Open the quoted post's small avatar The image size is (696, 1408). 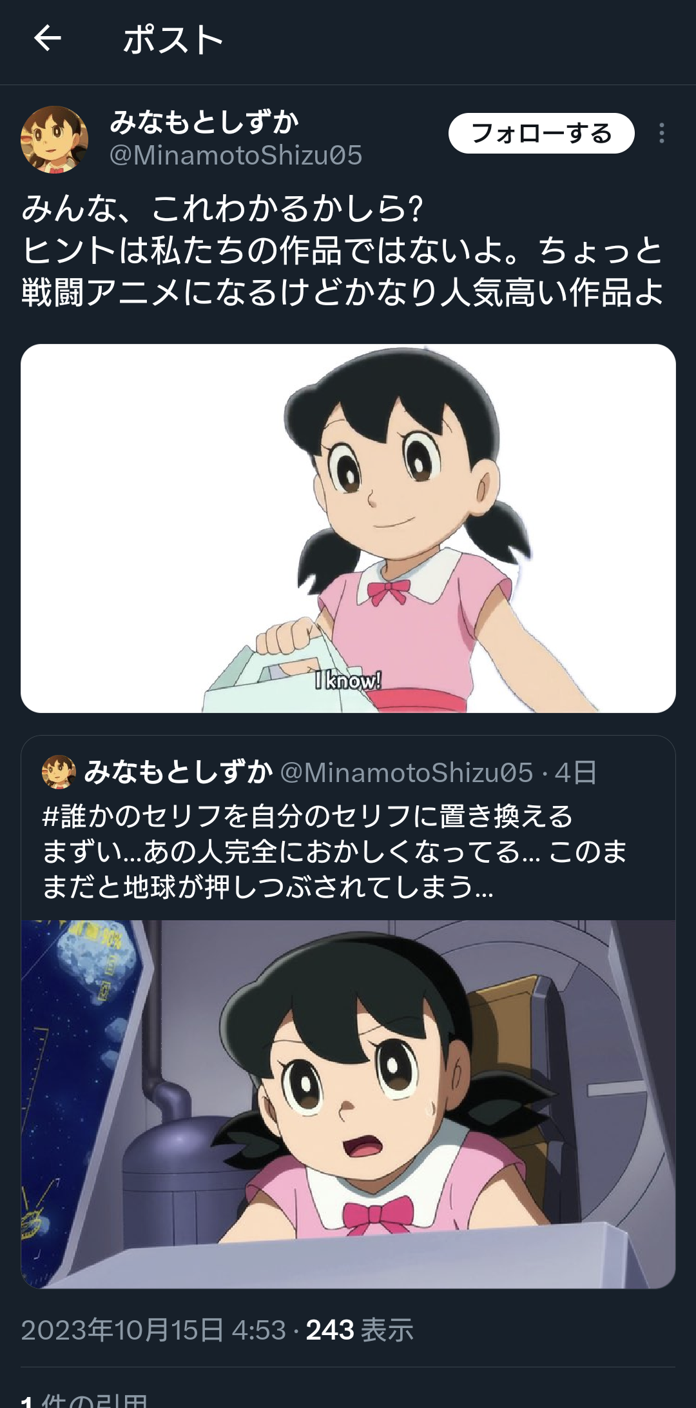coord(59,772)
